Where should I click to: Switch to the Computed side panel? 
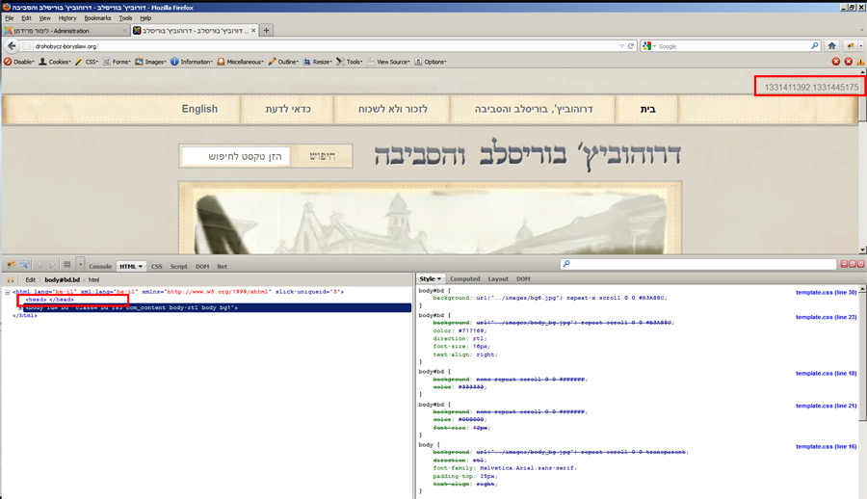point(464,278)
